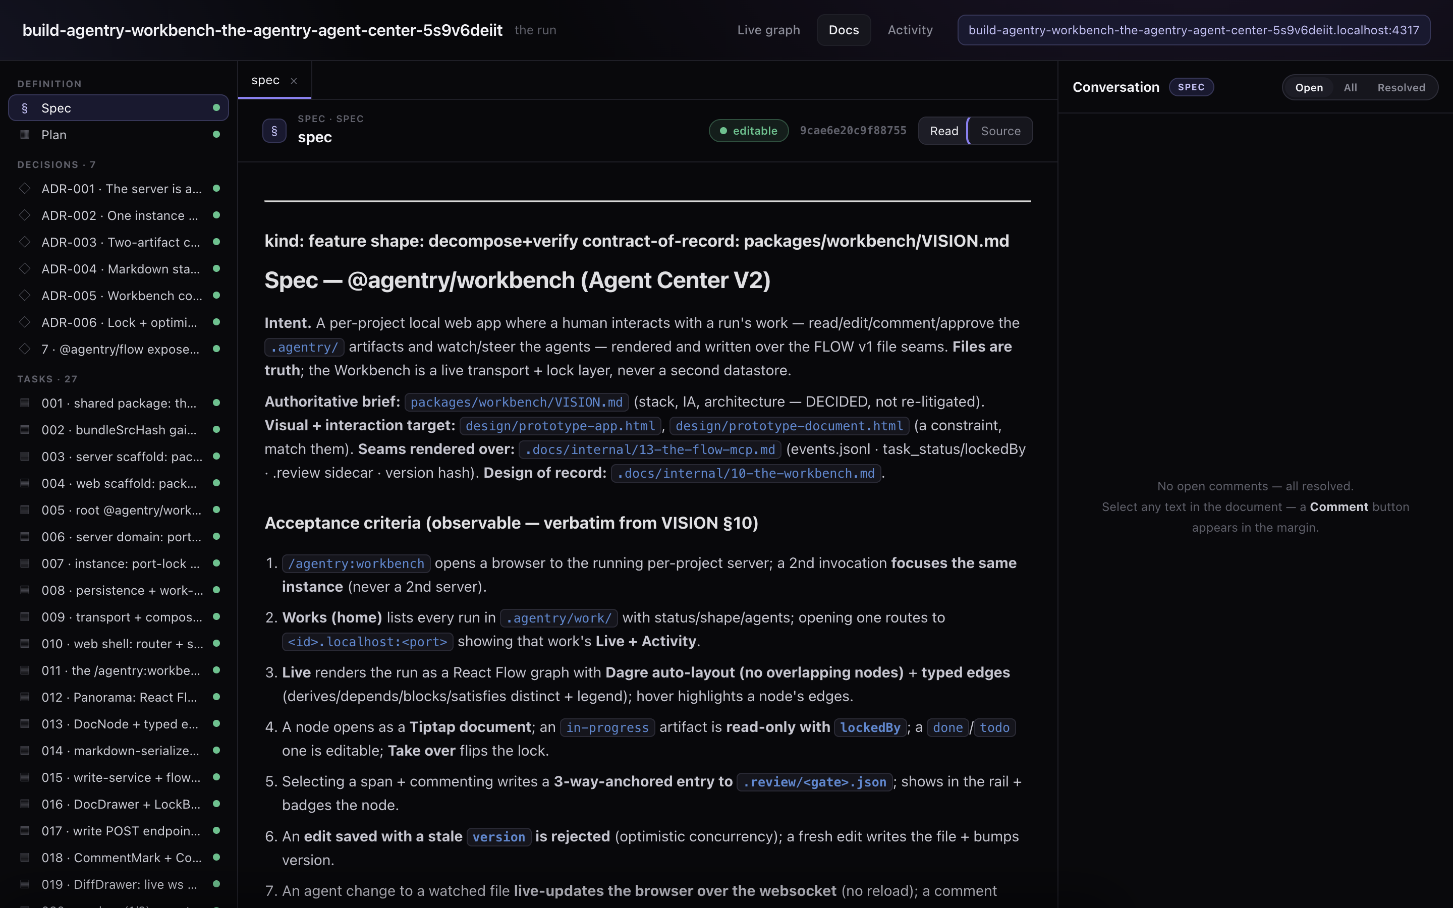Filter conversation to Open comments
Viewport: 1453px width, 908px height.
tap(1309, 88)
